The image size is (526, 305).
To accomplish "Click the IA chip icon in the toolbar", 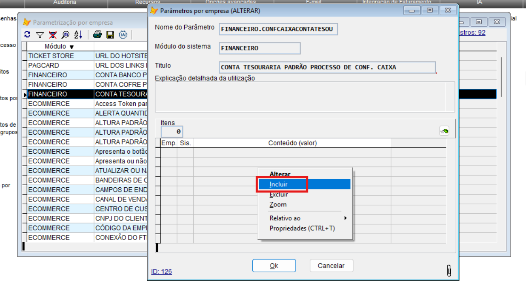I will (x=123, y=35).
